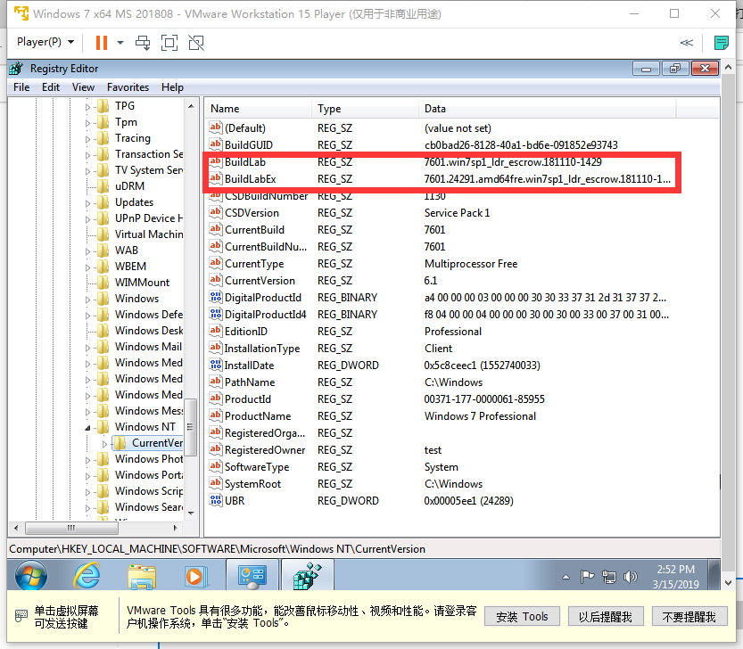Image resolution: width=743 pixels, height=649 pixels.
Task: Open Windows Explorer from the taskbar
Action: (x=142, y=576)
